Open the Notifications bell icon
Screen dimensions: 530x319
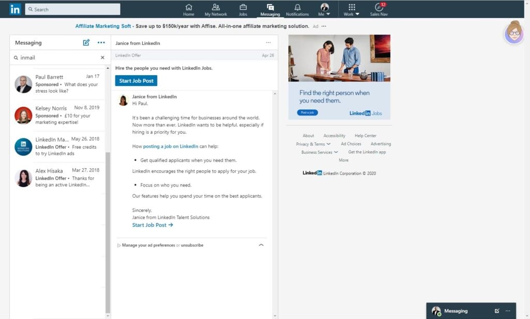coord(297,9)
